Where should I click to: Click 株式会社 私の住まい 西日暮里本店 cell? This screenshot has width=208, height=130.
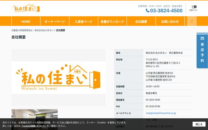(x=164, y=53)
